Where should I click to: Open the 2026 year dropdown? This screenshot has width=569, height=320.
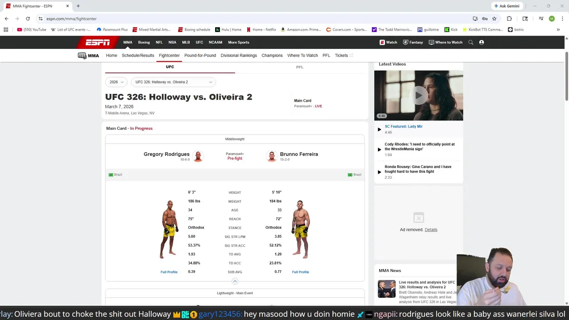click(x=116, y=82)
